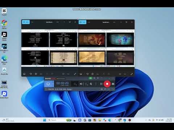Open the Recycle Bin desktop icon
The width and height of the screenshot is (174, 130).
[4, 71]
